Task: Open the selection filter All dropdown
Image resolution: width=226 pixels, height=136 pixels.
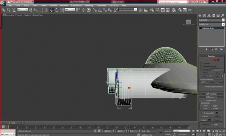Action: click(x=23, y=9)
